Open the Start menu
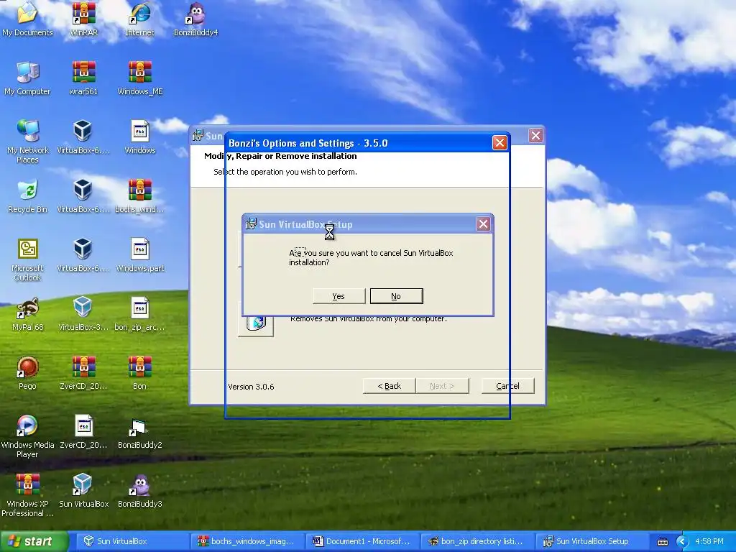This screenshot has width=736, height=552. tap(34, 541)
